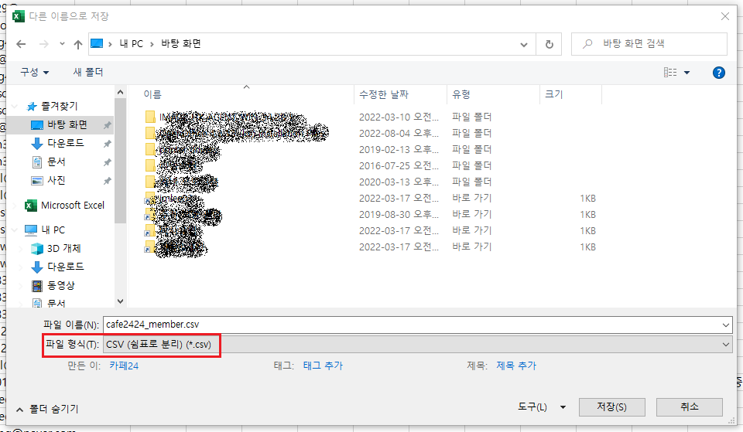Open 문서 under favorites
The width and height of the screenshot is (743, 432).
[x=56, y=162]
